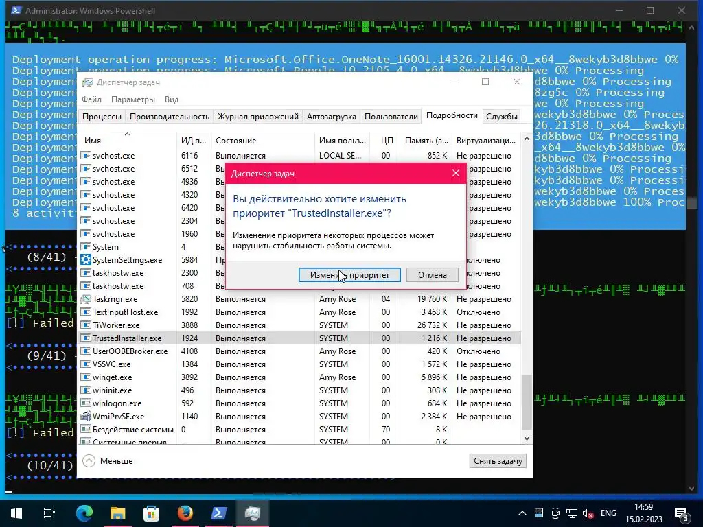Close the priority confirmation dialog

click(456, 173)
